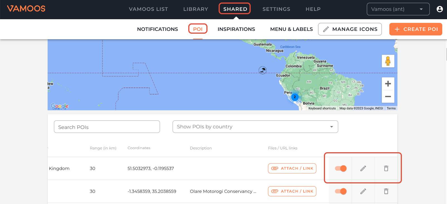Open the Vamoos (ant) account dropdown
The image size is (447, 204).
398,9
